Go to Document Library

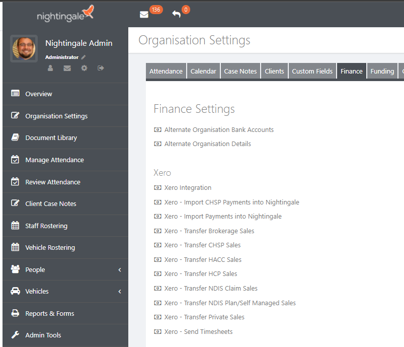pyautogui.click(x=51, y=138)
